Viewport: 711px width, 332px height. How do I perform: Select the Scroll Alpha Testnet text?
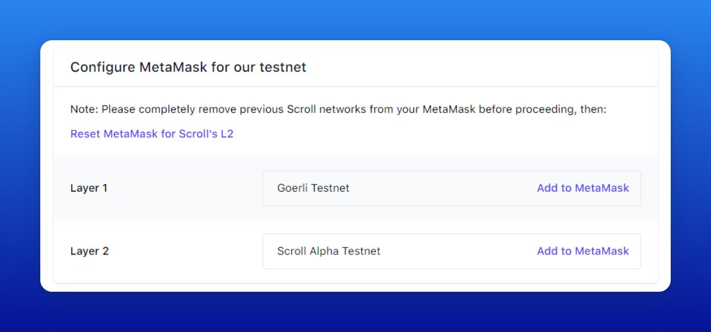point(329,251)
